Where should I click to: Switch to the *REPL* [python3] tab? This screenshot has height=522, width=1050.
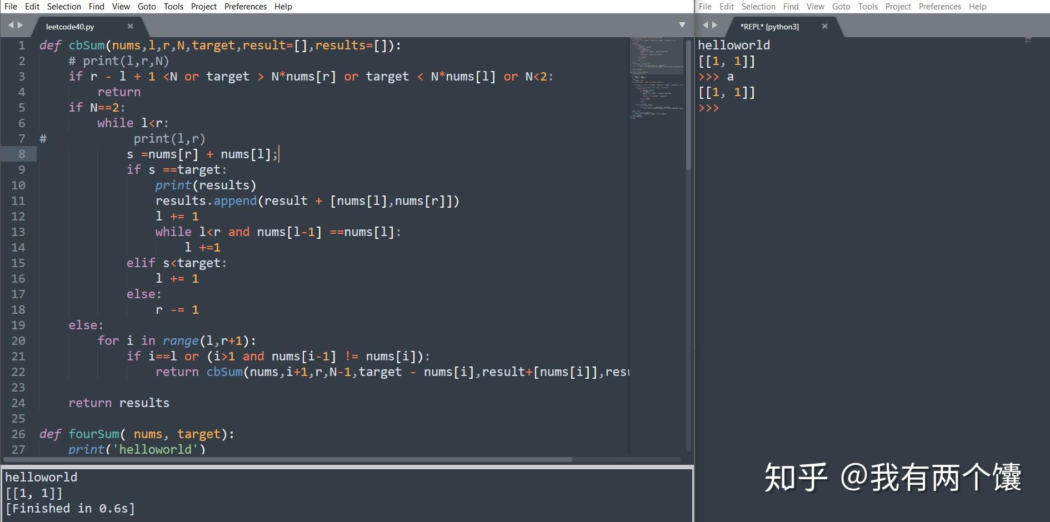click(x=769, y=26)
